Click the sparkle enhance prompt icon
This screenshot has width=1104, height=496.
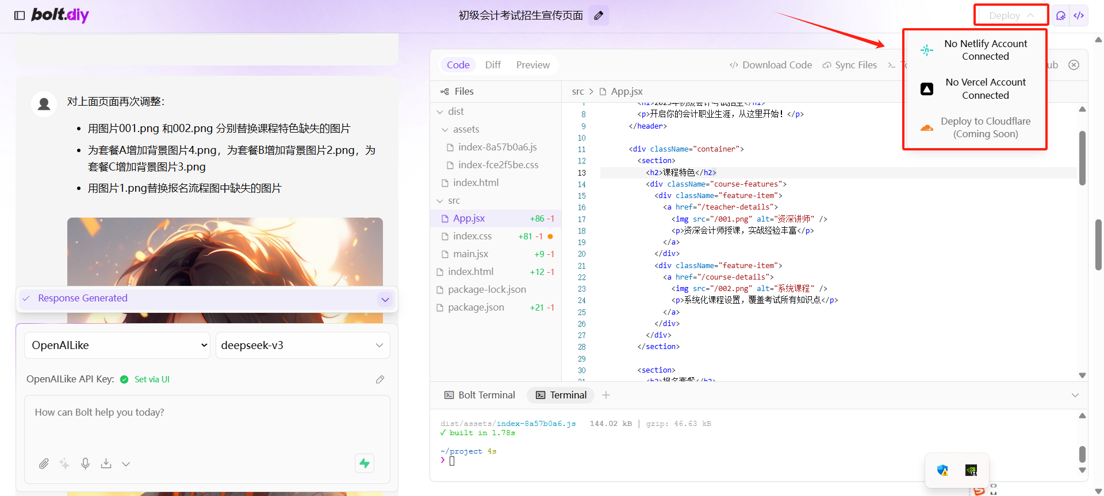coord(64,463)
